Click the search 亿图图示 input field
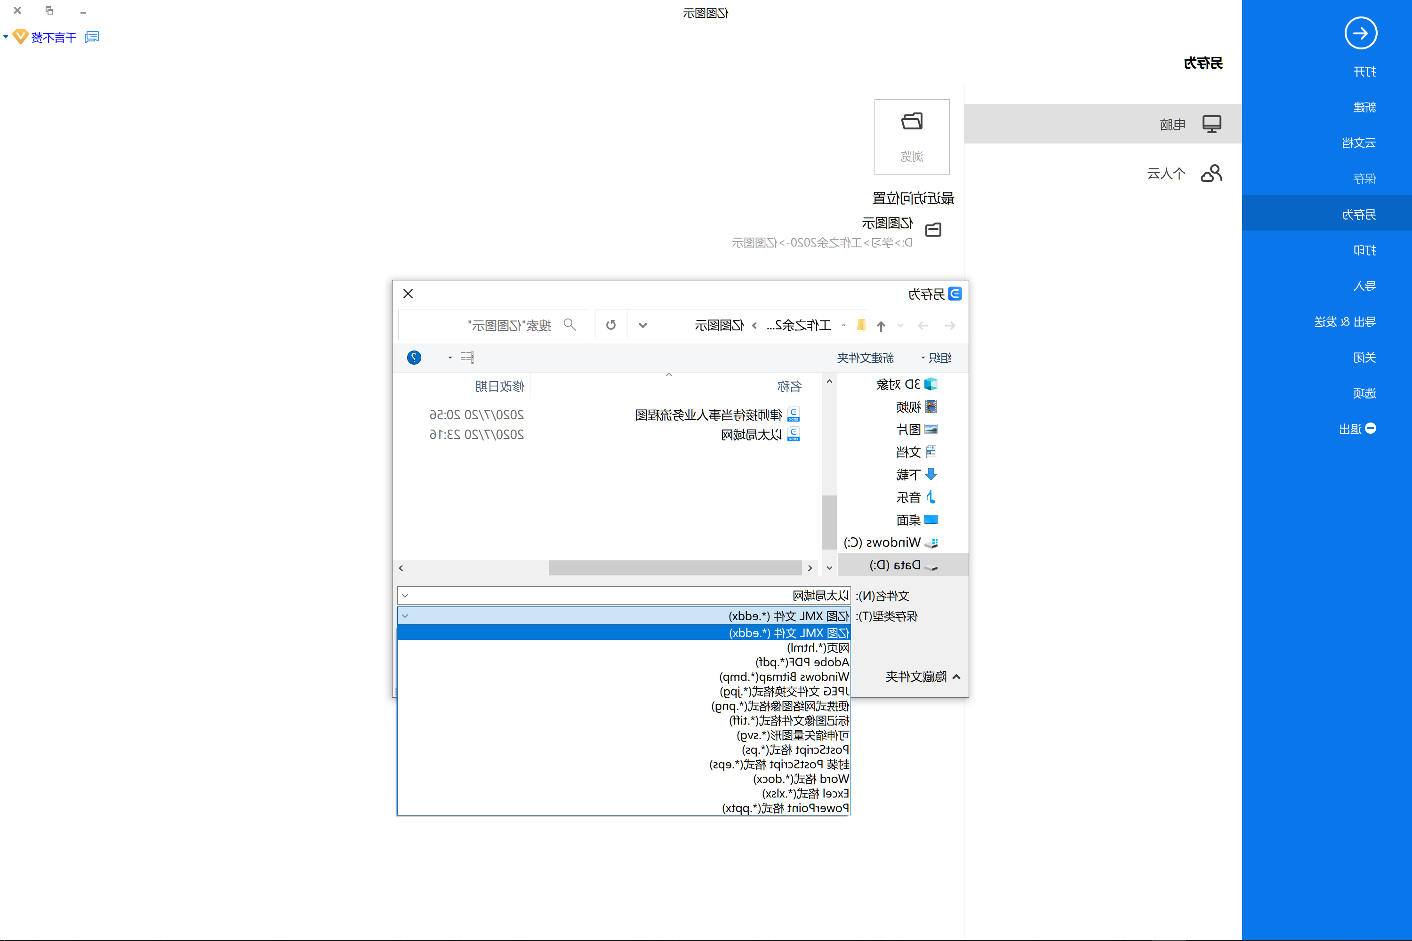 (x=493, y=325)
